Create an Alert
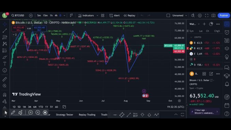The image size is (231, 130). pos(114,15)
